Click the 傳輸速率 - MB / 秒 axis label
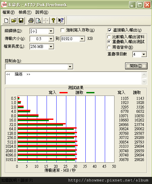Viewport: 152px width, 184px height. pos(60,170)
